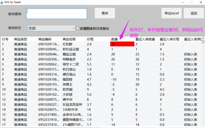
Task: Select the 精品云烟 product row
Action: 101,54
